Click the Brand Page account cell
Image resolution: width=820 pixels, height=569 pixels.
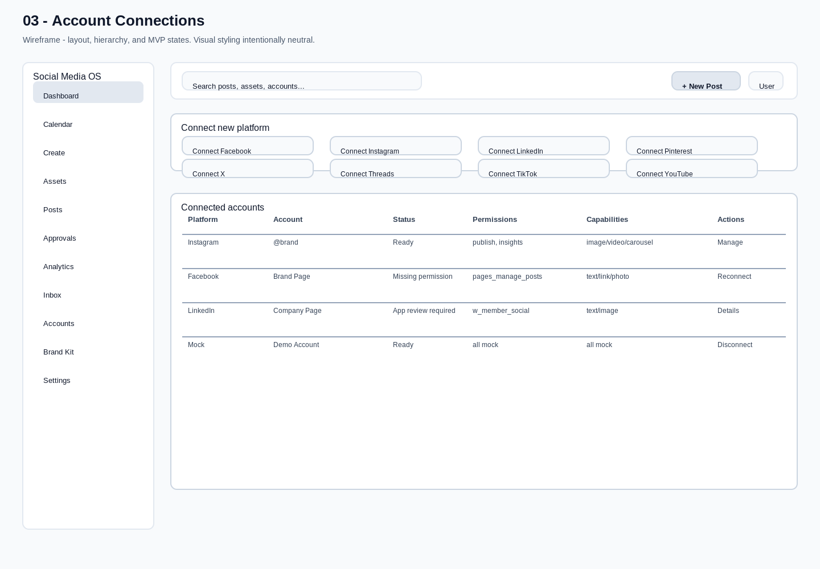coord(292,277)
